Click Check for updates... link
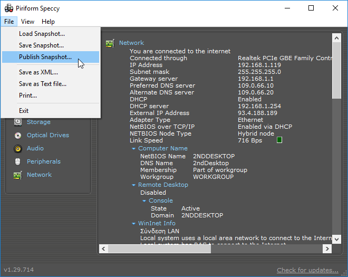 pos(307,270)
